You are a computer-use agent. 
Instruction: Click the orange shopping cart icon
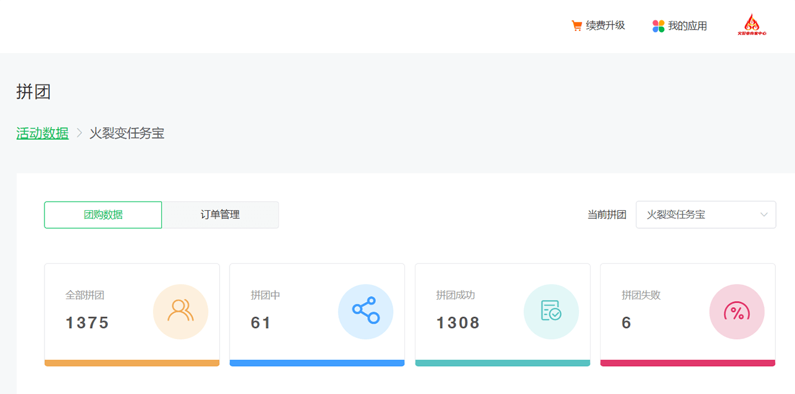[x=576, y=26]
